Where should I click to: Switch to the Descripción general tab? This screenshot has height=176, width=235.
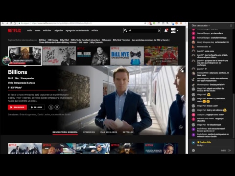click(x=65, y=132)
